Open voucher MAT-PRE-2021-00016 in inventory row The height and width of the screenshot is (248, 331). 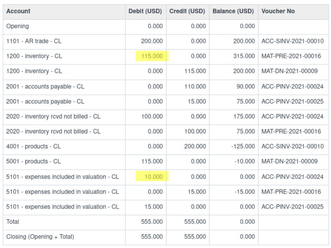pos(291,56)
